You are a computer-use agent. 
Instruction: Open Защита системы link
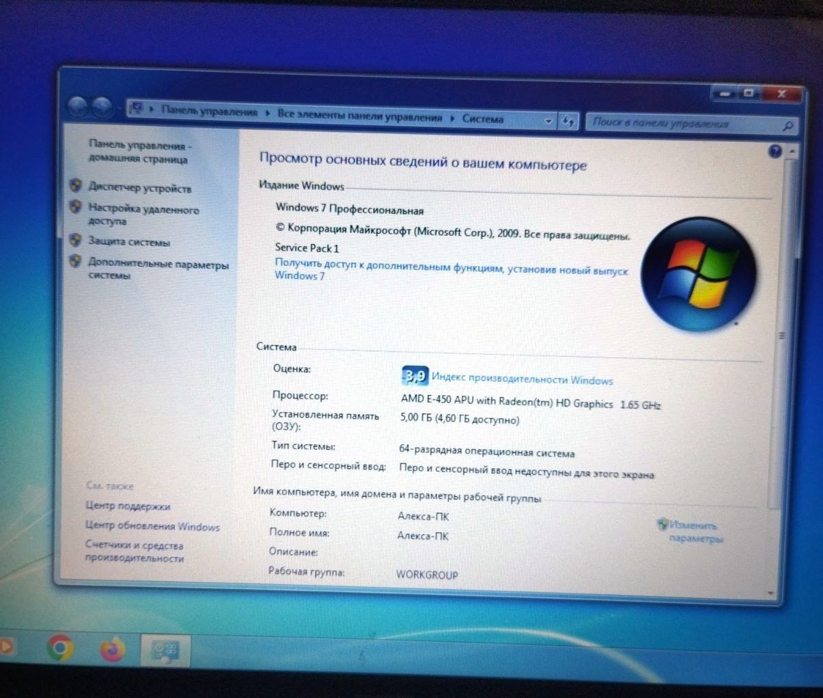[128, 241]
